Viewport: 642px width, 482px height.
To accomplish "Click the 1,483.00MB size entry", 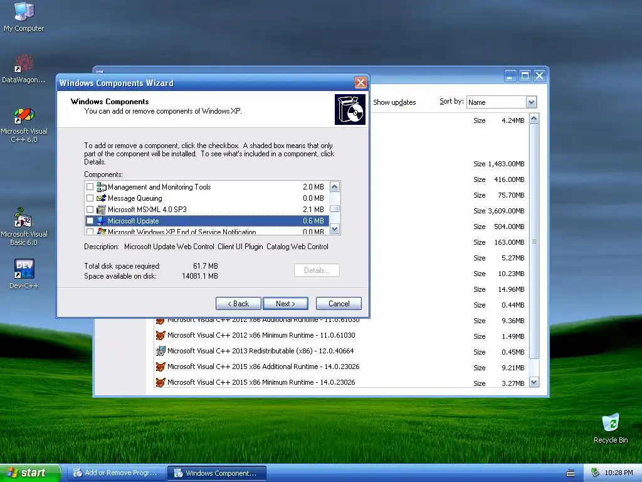I will pos(506,164).
